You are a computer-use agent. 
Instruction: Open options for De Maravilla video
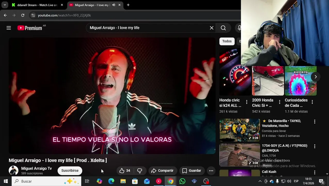click(315, 121)
